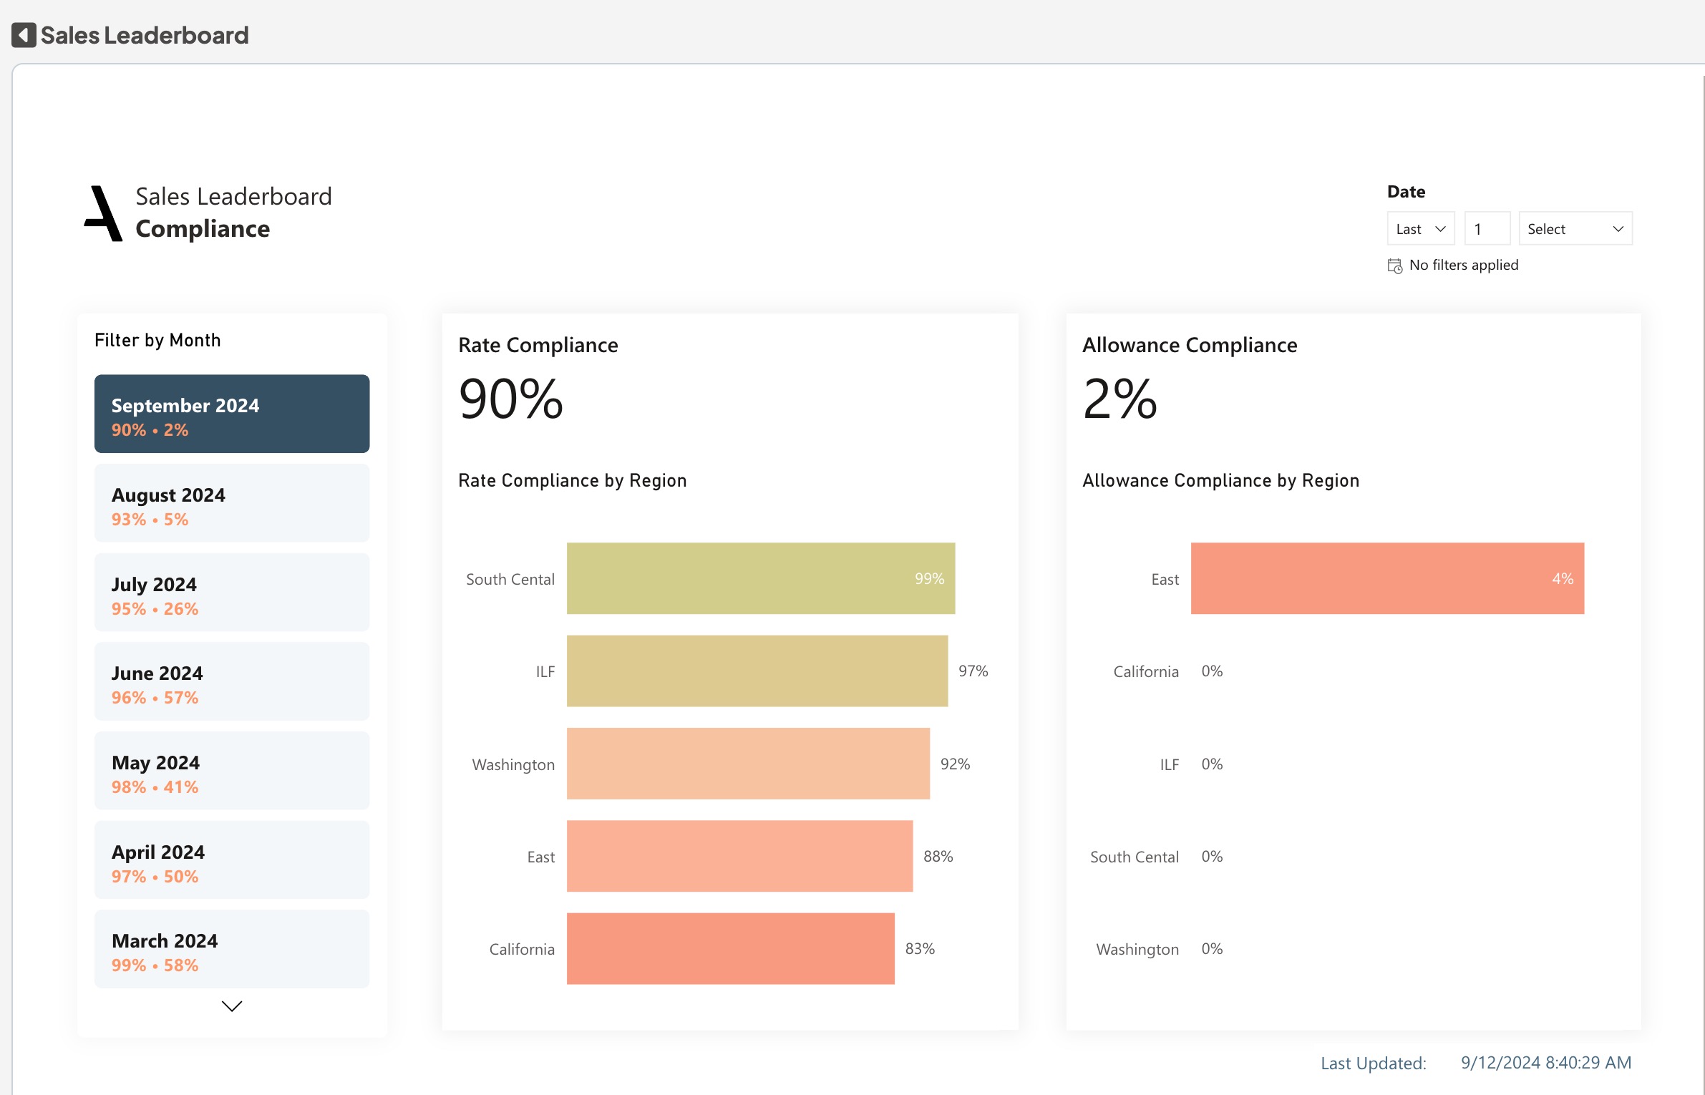Select the August 2024 month card
This screenshot has width=1705, height=1095.
[x=232, y=503]
